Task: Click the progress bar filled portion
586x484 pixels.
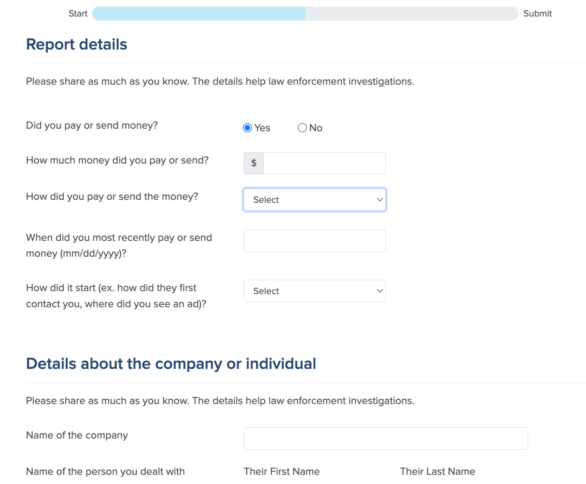Action: pos(199,14)
